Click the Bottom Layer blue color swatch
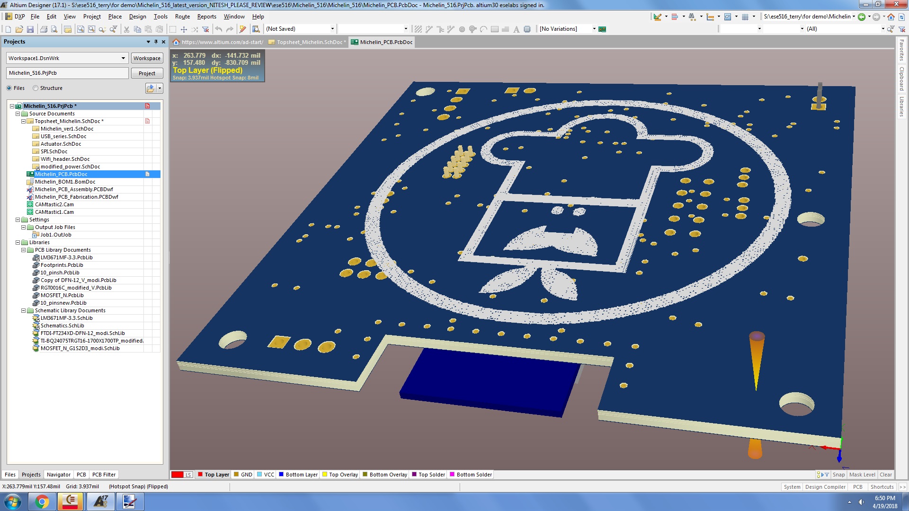The width and height of the screenshot is (909, 511). coord(281,474)
